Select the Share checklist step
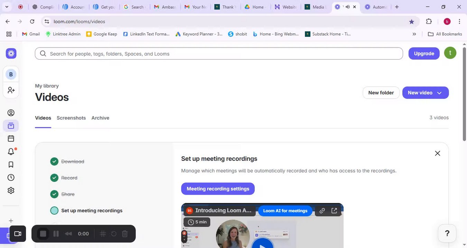The width and height of the screenshot is (467, 248). point(63,194)
